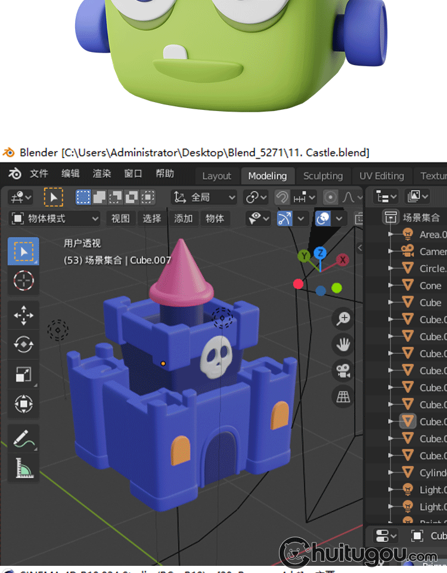Activate the 3D Cursor tool
Image resolution: width=447 pixels, height=573 pixels.
pyautogui.click(x=23, y=281)
